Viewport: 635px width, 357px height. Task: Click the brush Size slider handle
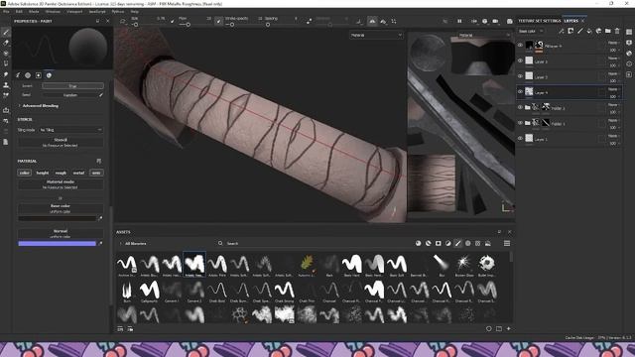(136, 25)
